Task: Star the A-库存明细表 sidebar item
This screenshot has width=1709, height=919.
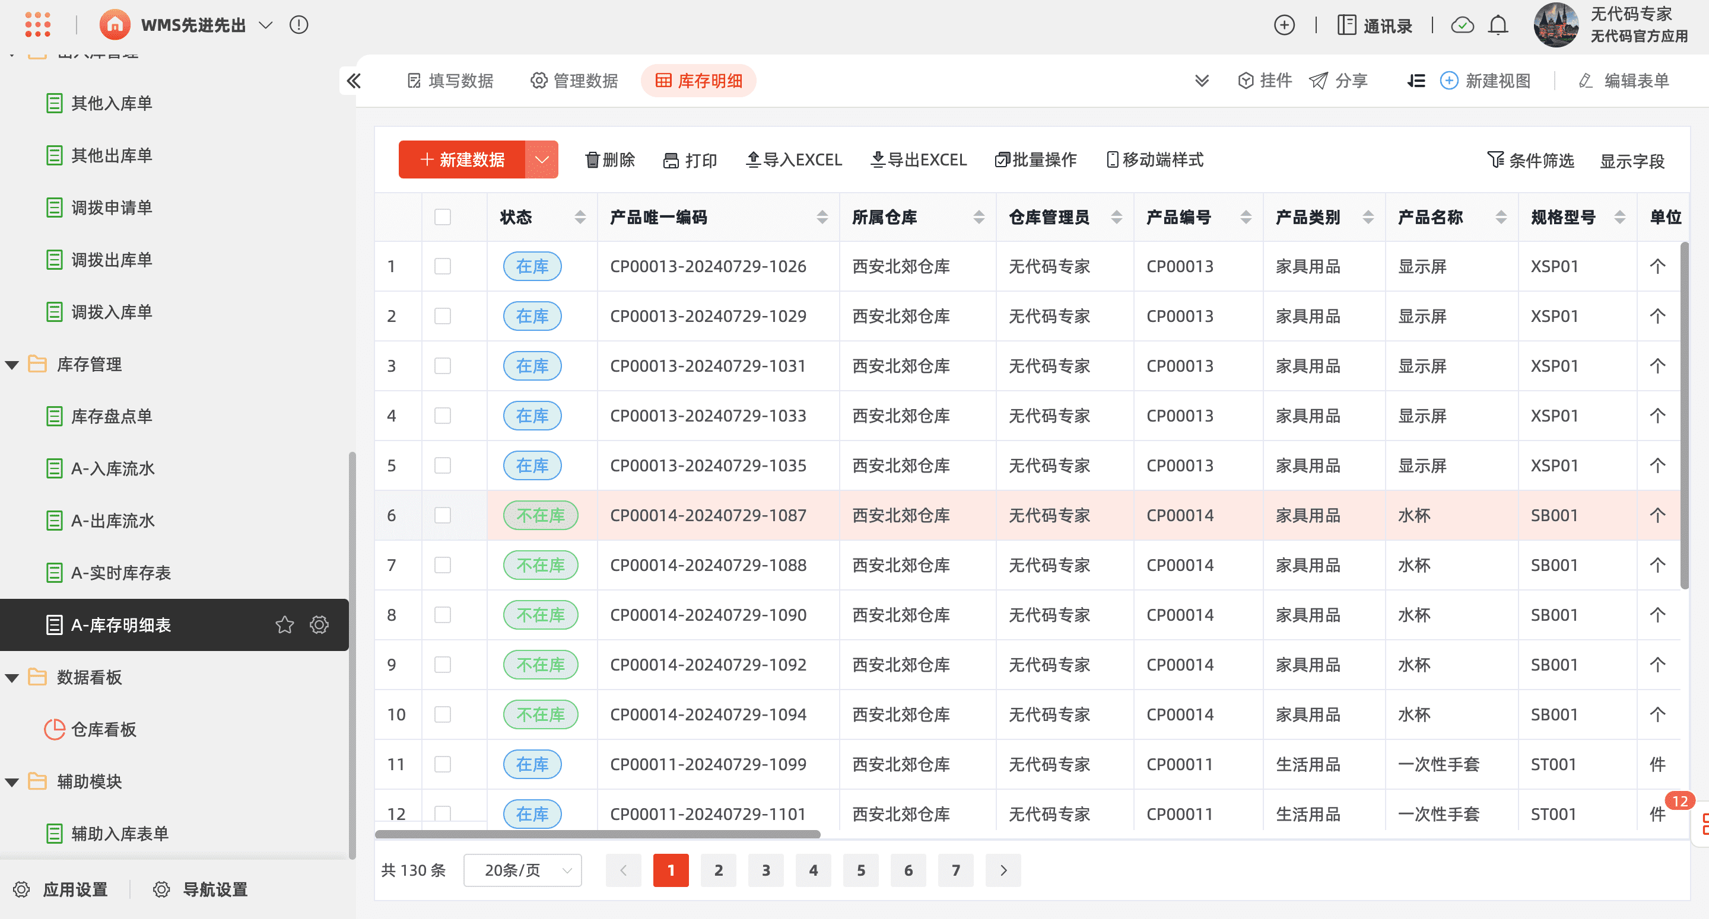Action: click(x=285, y=624)
